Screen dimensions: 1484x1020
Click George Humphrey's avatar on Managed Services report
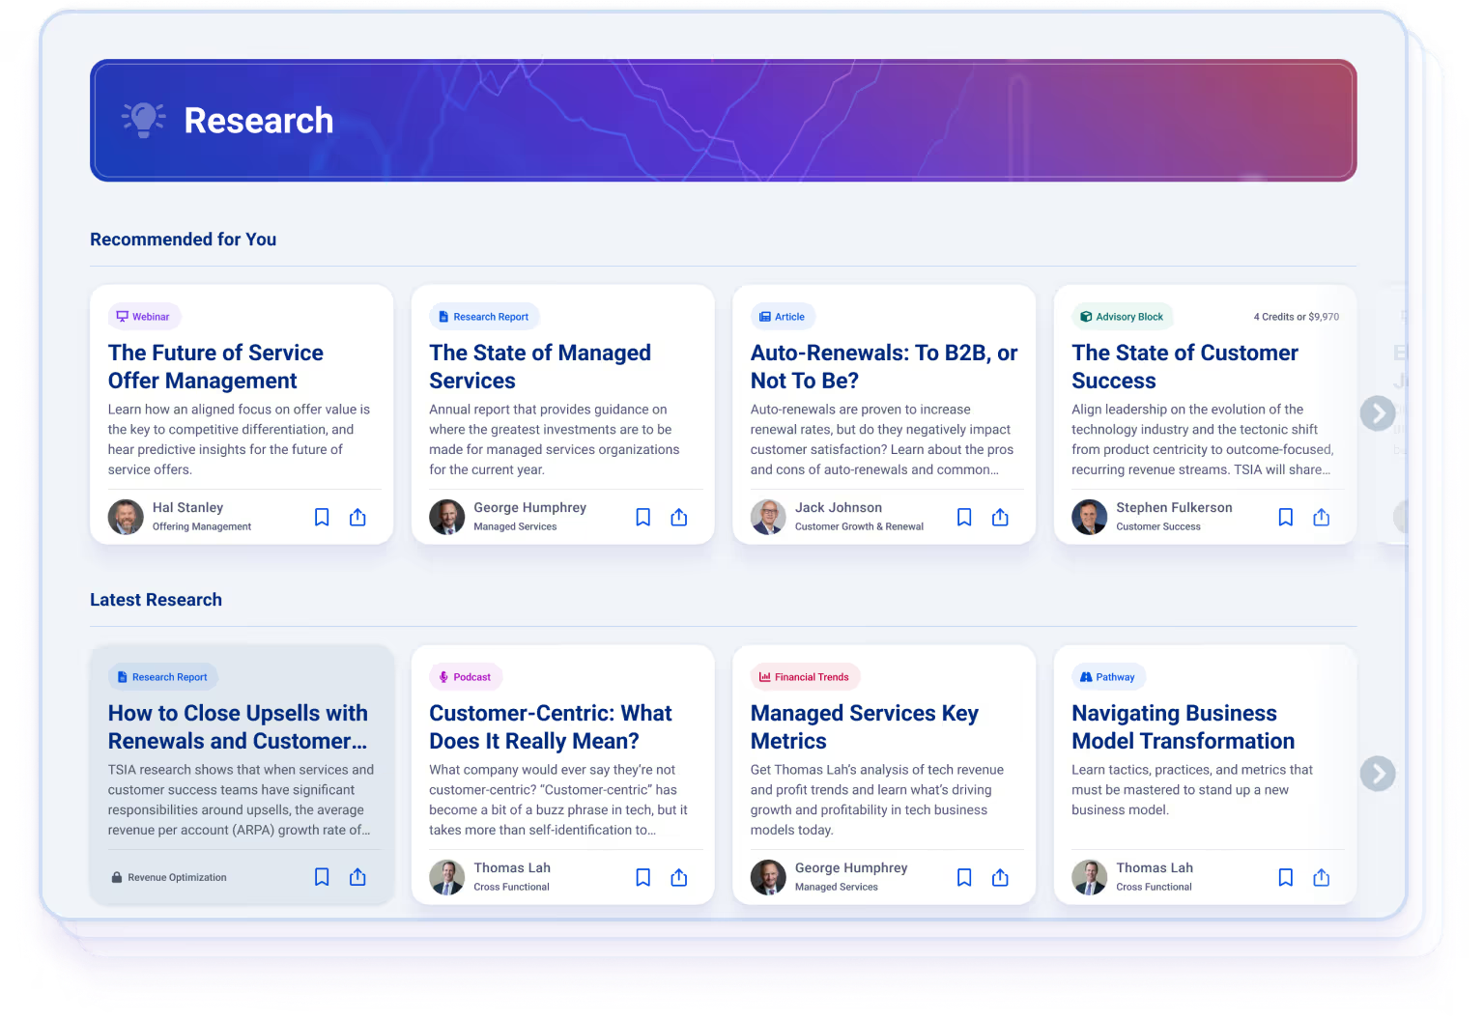[x=447, y=517]
